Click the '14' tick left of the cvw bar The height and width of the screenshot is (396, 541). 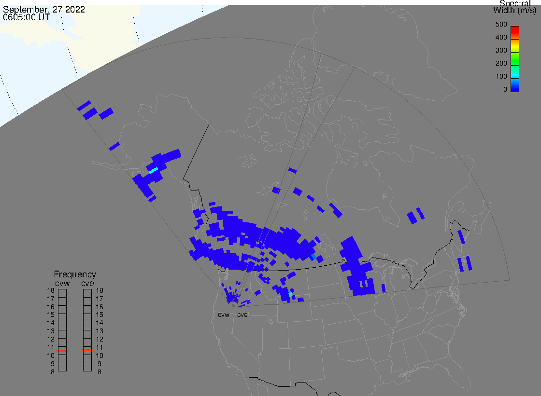tap(51, 323)
